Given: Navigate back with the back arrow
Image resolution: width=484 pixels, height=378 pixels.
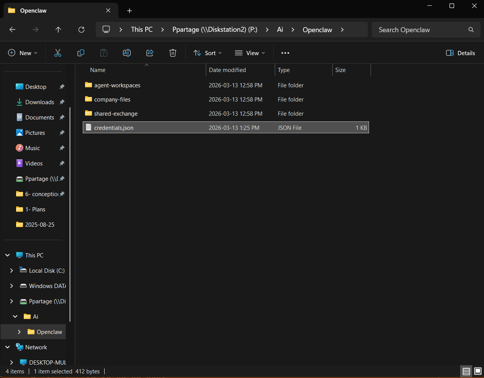Looking at the screenshot, I should pos(12,29).
